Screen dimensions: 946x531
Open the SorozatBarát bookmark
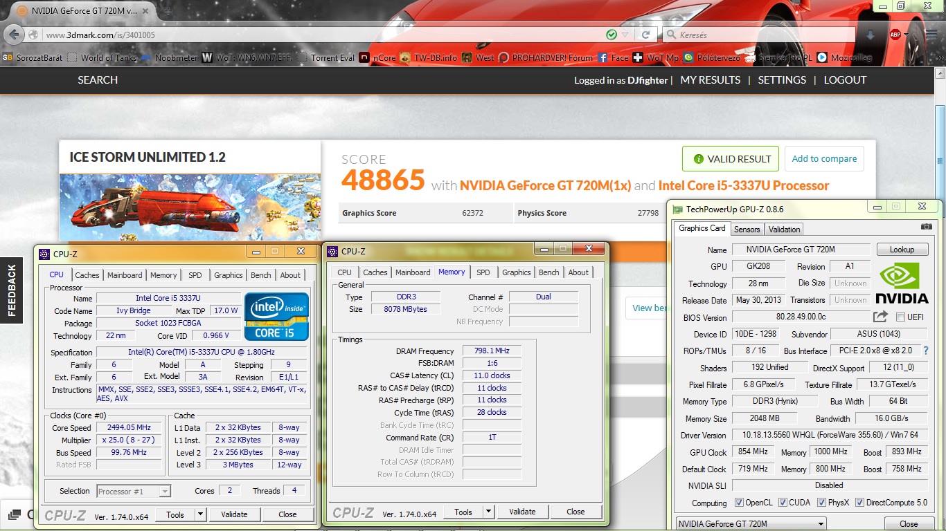point(32,58)
